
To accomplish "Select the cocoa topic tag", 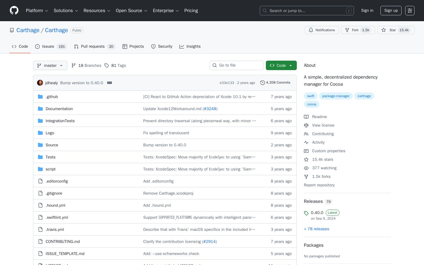I will point(312,104).
